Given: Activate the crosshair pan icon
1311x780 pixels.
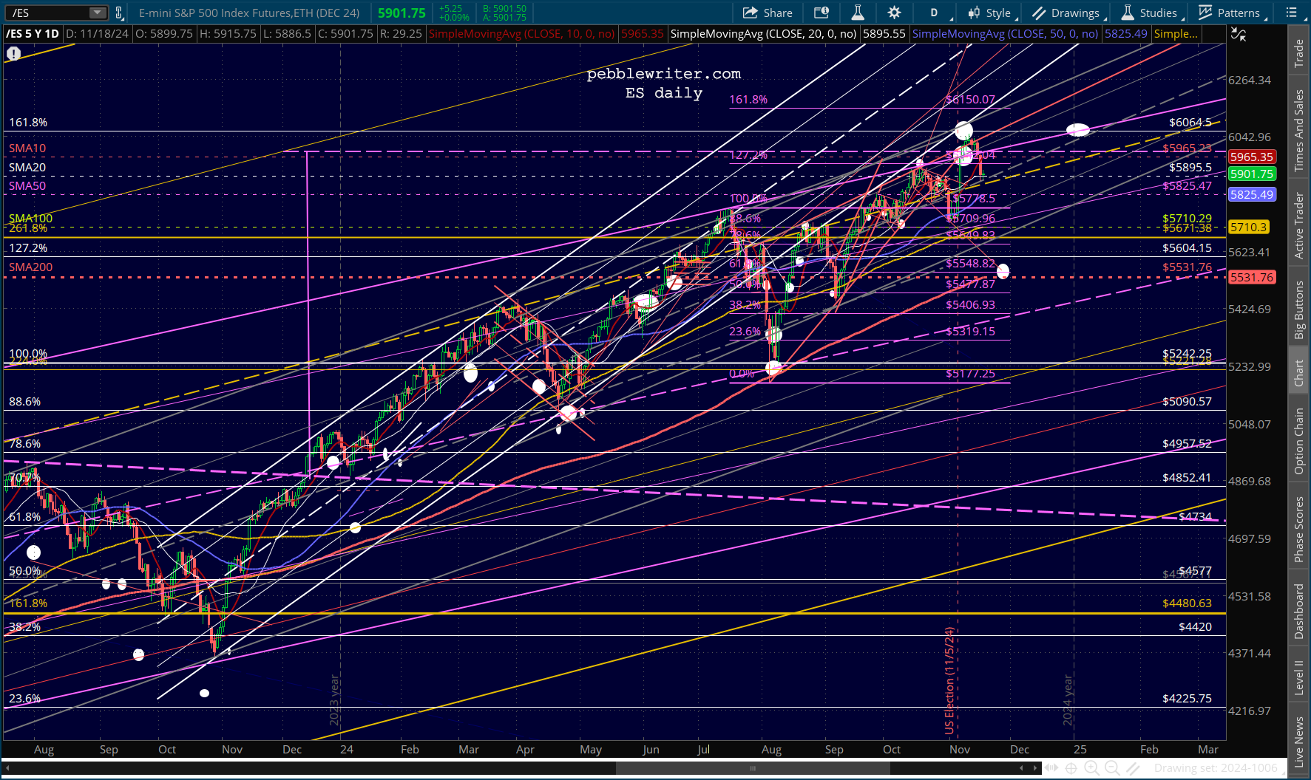Looking at the screenshot, I should click(x=1071, y=768).
